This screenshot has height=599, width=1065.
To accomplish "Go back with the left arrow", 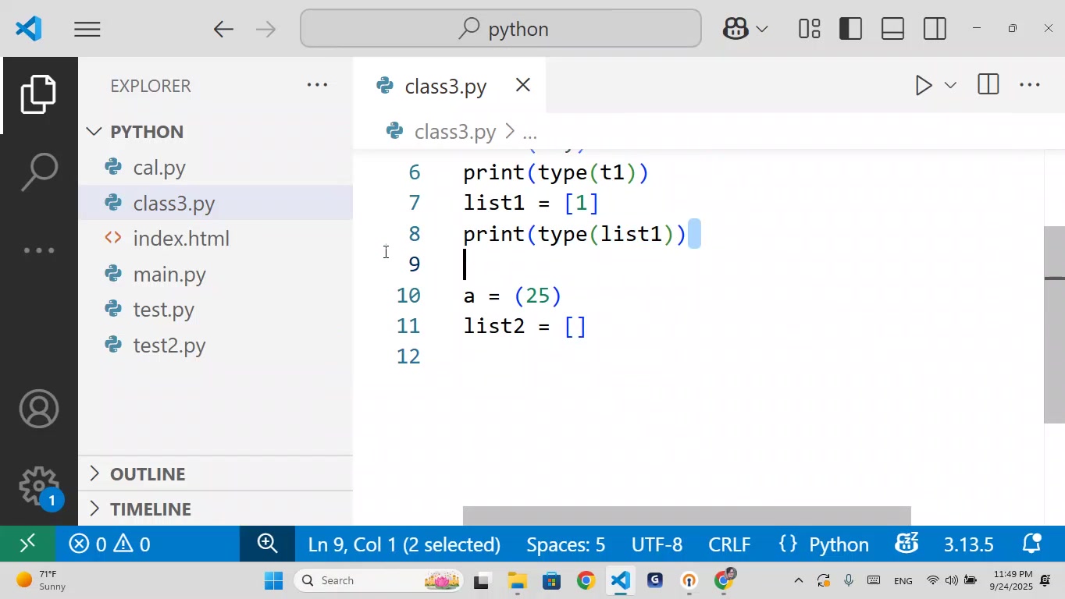I will coord(223,30).
